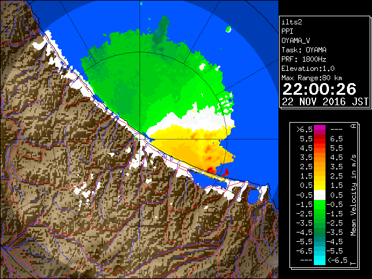Image resolution: width=372 pixels, height=279 pixels.
Task: Pick the white zero-velocity band in the color bar
Action: (320, 195)
